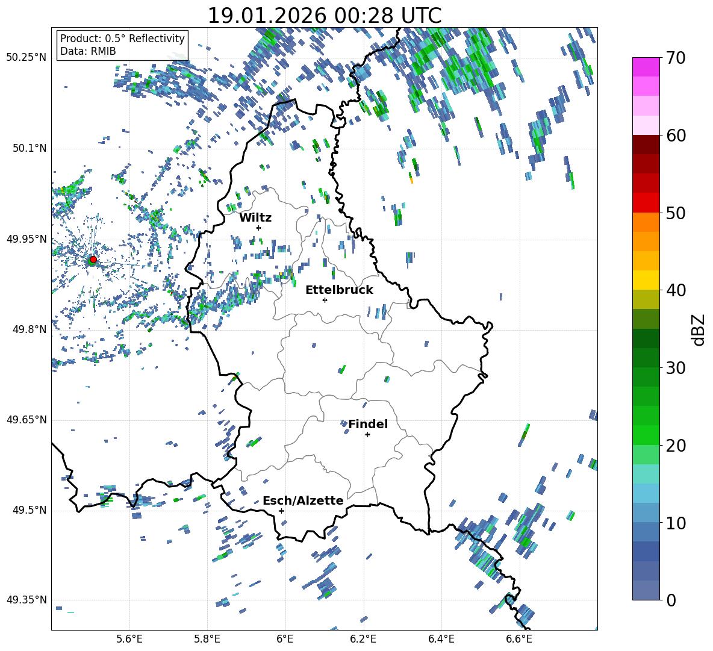Viewport: 713px width, 651px height.
Task: Click the 6.4°E longitude label
Action: [x=441, y=639]
